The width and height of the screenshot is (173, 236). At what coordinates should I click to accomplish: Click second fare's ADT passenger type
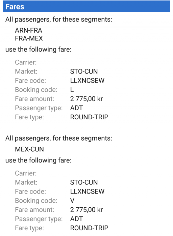click(76, 219)
